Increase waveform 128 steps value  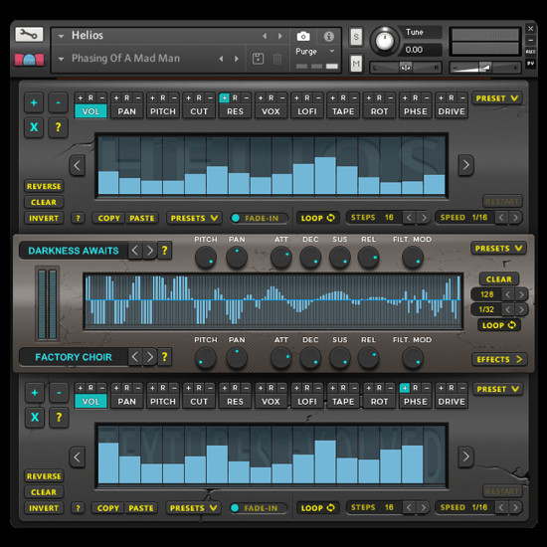(x=521, y=294)
